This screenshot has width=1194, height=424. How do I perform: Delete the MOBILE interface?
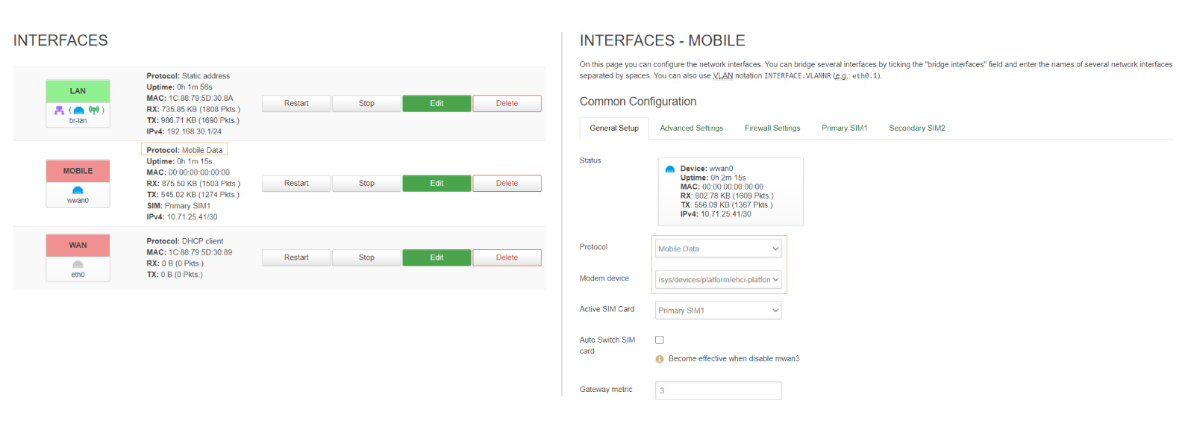(x=507, y=184)
